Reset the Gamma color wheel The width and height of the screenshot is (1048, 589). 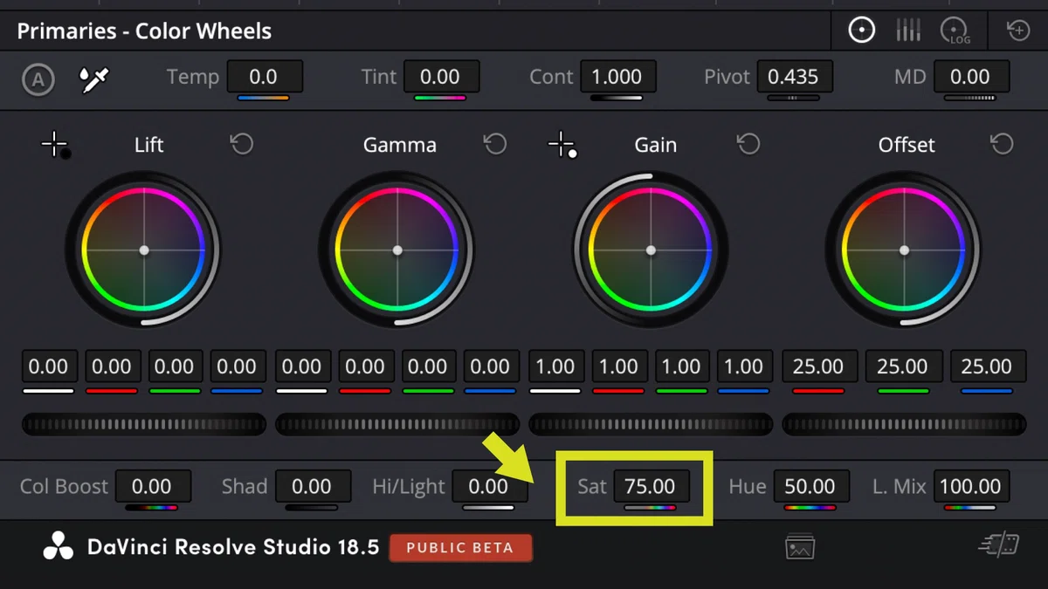point(495,144)
